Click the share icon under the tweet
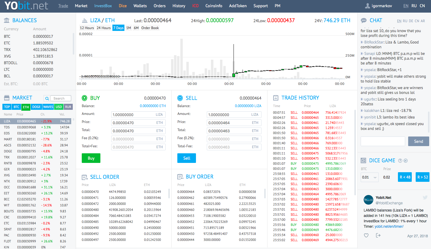Image resolution: width=431 pixels, height=249 pixels. click(x=378, y=235)
